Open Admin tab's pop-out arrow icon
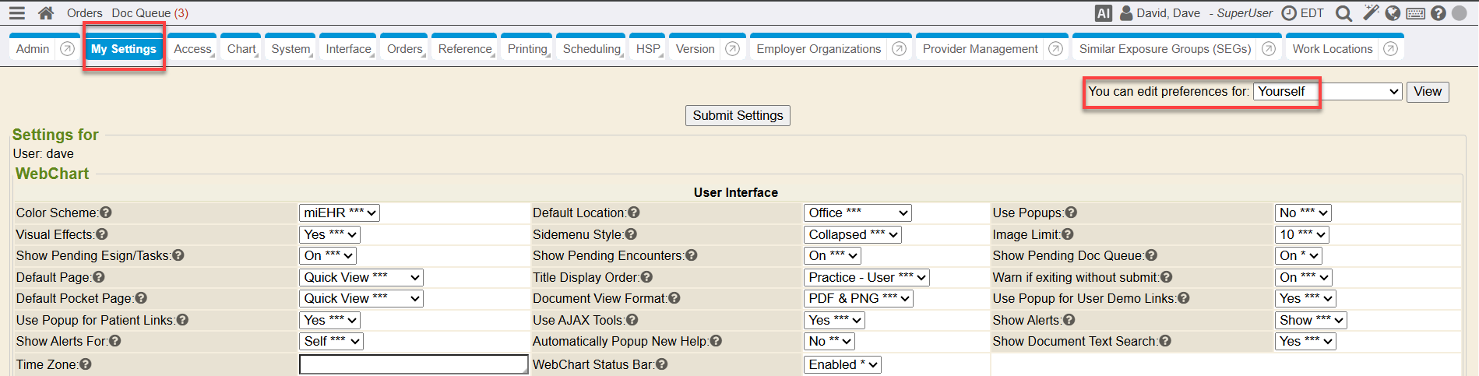This screenshot has width=1479, height=376. [68, 49]
